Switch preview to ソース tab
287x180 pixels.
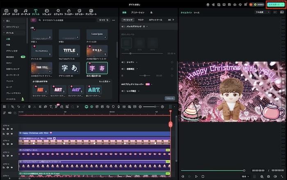196,13
